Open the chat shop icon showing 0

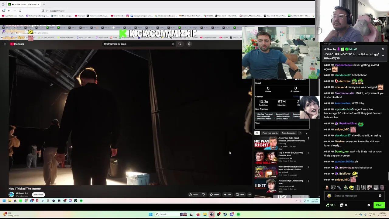343,205
